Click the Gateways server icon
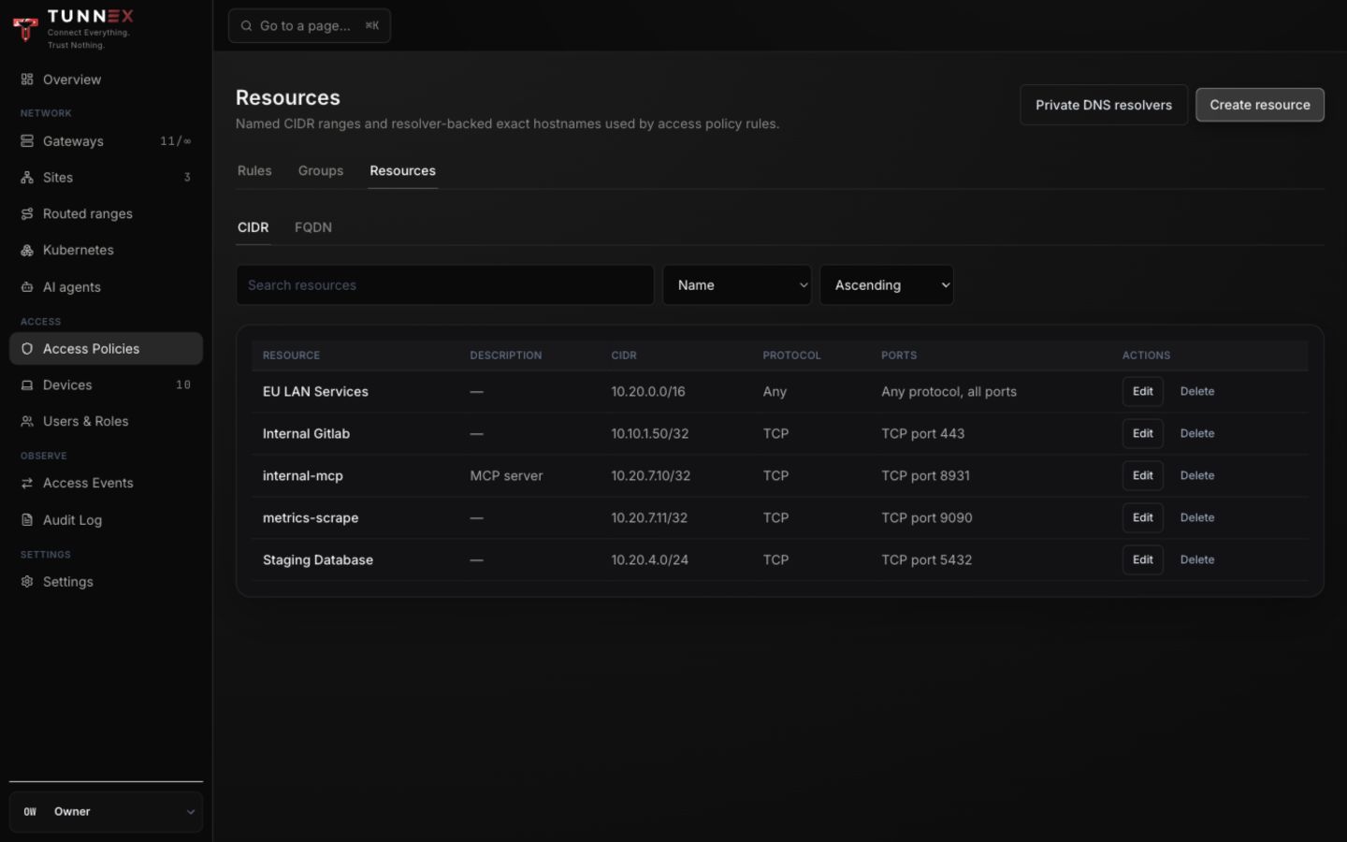Viewport: 1347px width, 842px height. [x=27, y=141]
